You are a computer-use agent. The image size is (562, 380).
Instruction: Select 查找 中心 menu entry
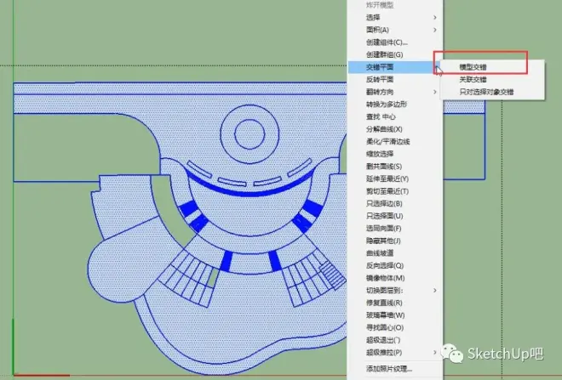395,116
